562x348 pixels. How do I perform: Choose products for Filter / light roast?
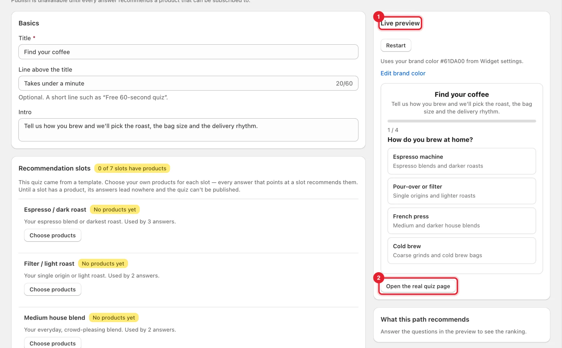pos(52,289)
